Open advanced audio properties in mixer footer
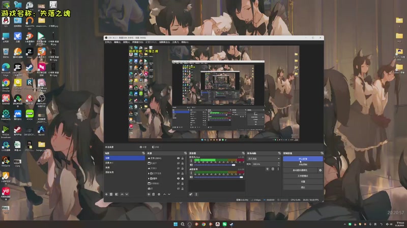This screenshot has width=407, height=228. click(191, 195)
